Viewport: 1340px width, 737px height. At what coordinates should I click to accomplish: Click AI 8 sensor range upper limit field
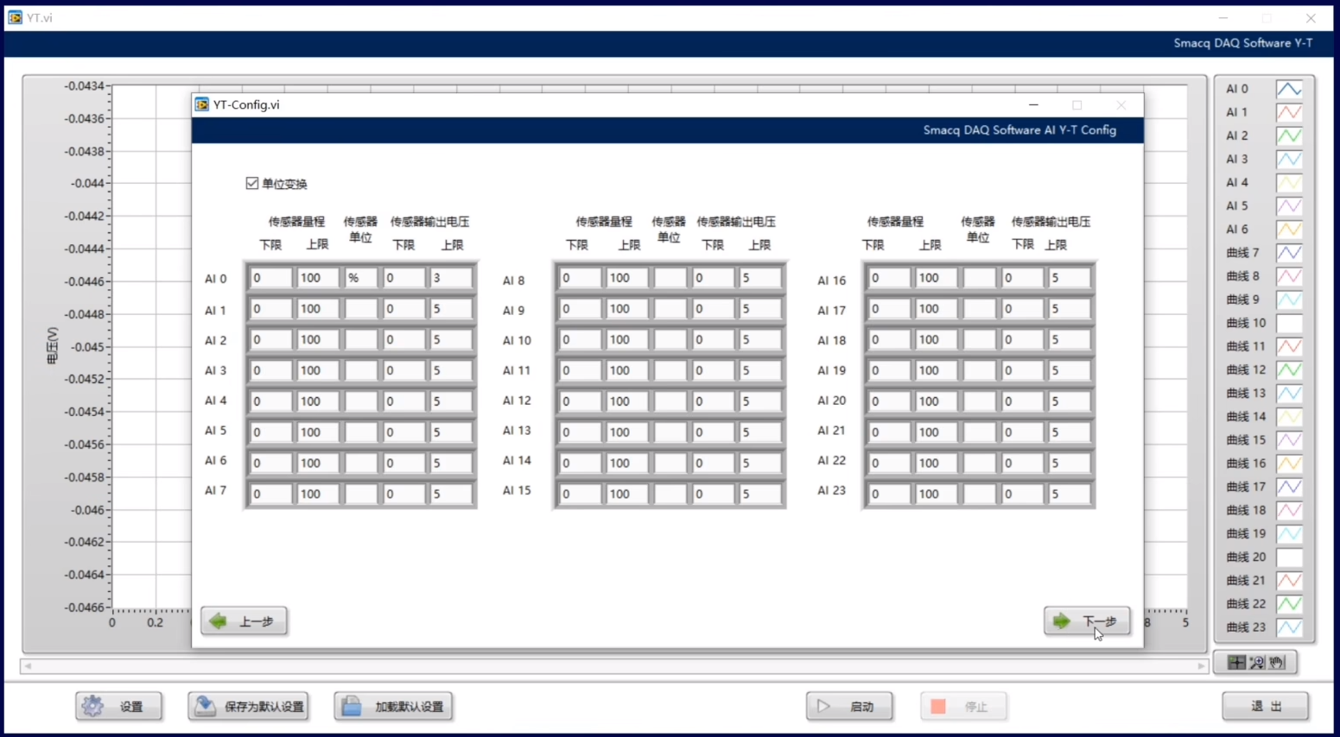coord(626,278)
